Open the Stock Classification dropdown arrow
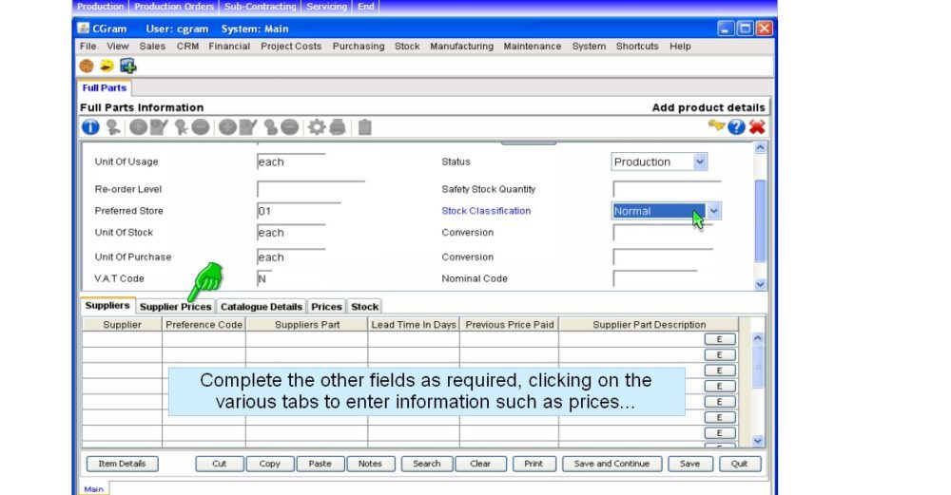The image size is (951, 495). [714, 211]
